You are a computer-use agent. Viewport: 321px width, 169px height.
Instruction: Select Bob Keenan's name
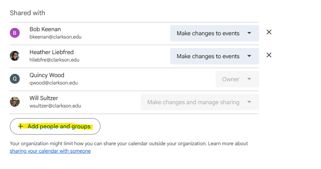pyautogui.click(x=45, y=29)
